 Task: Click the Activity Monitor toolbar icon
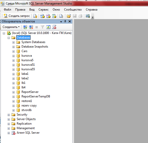88,16
